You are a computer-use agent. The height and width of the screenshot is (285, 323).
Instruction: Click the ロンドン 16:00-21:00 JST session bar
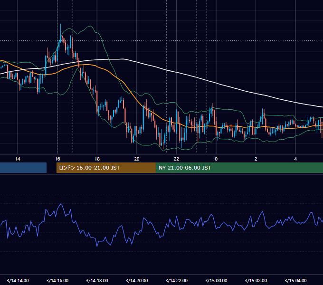tap(106, 168)
